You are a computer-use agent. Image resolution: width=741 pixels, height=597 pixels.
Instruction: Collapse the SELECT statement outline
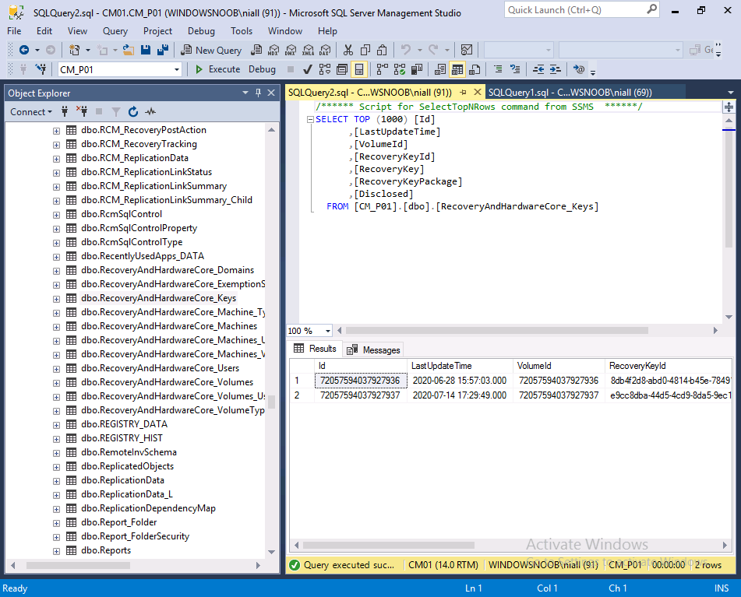(x=310, y=119)
